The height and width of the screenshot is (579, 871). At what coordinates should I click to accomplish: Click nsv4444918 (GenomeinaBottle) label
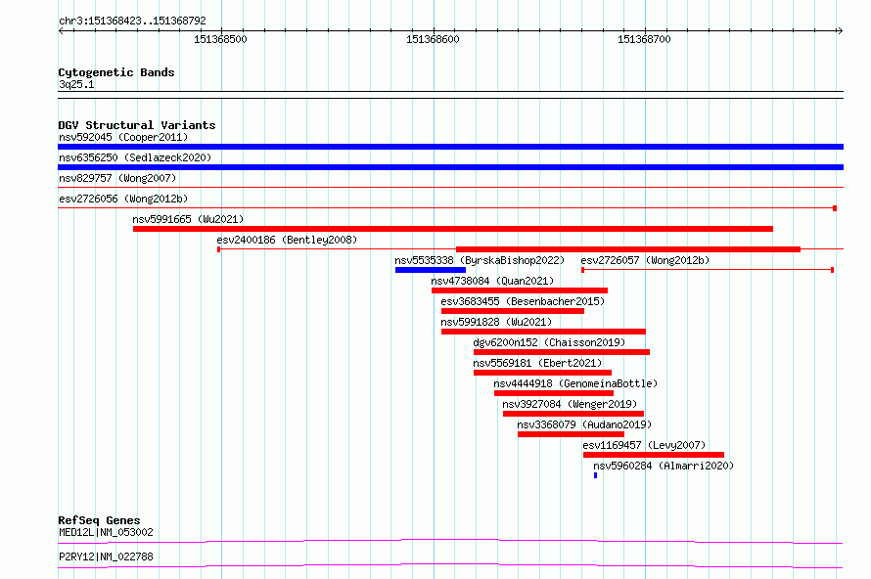575,383
